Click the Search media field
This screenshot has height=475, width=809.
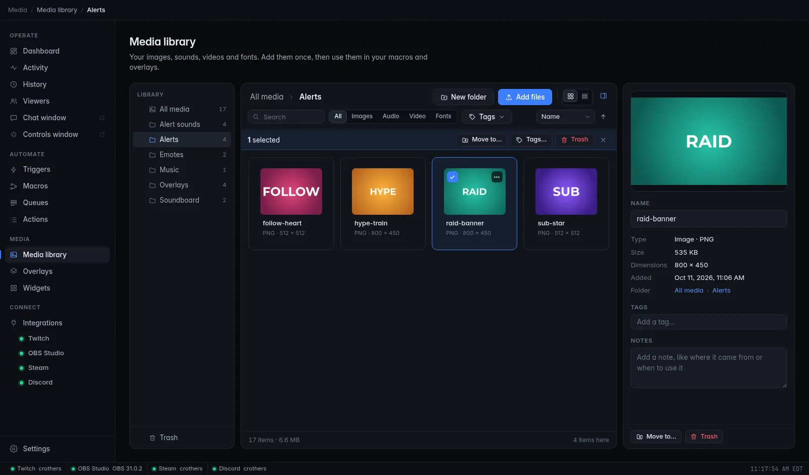(x=286, y=117)
